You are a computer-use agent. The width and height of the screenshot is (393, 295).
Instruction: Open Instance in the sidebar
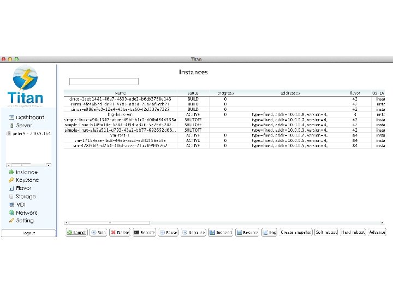27,172
